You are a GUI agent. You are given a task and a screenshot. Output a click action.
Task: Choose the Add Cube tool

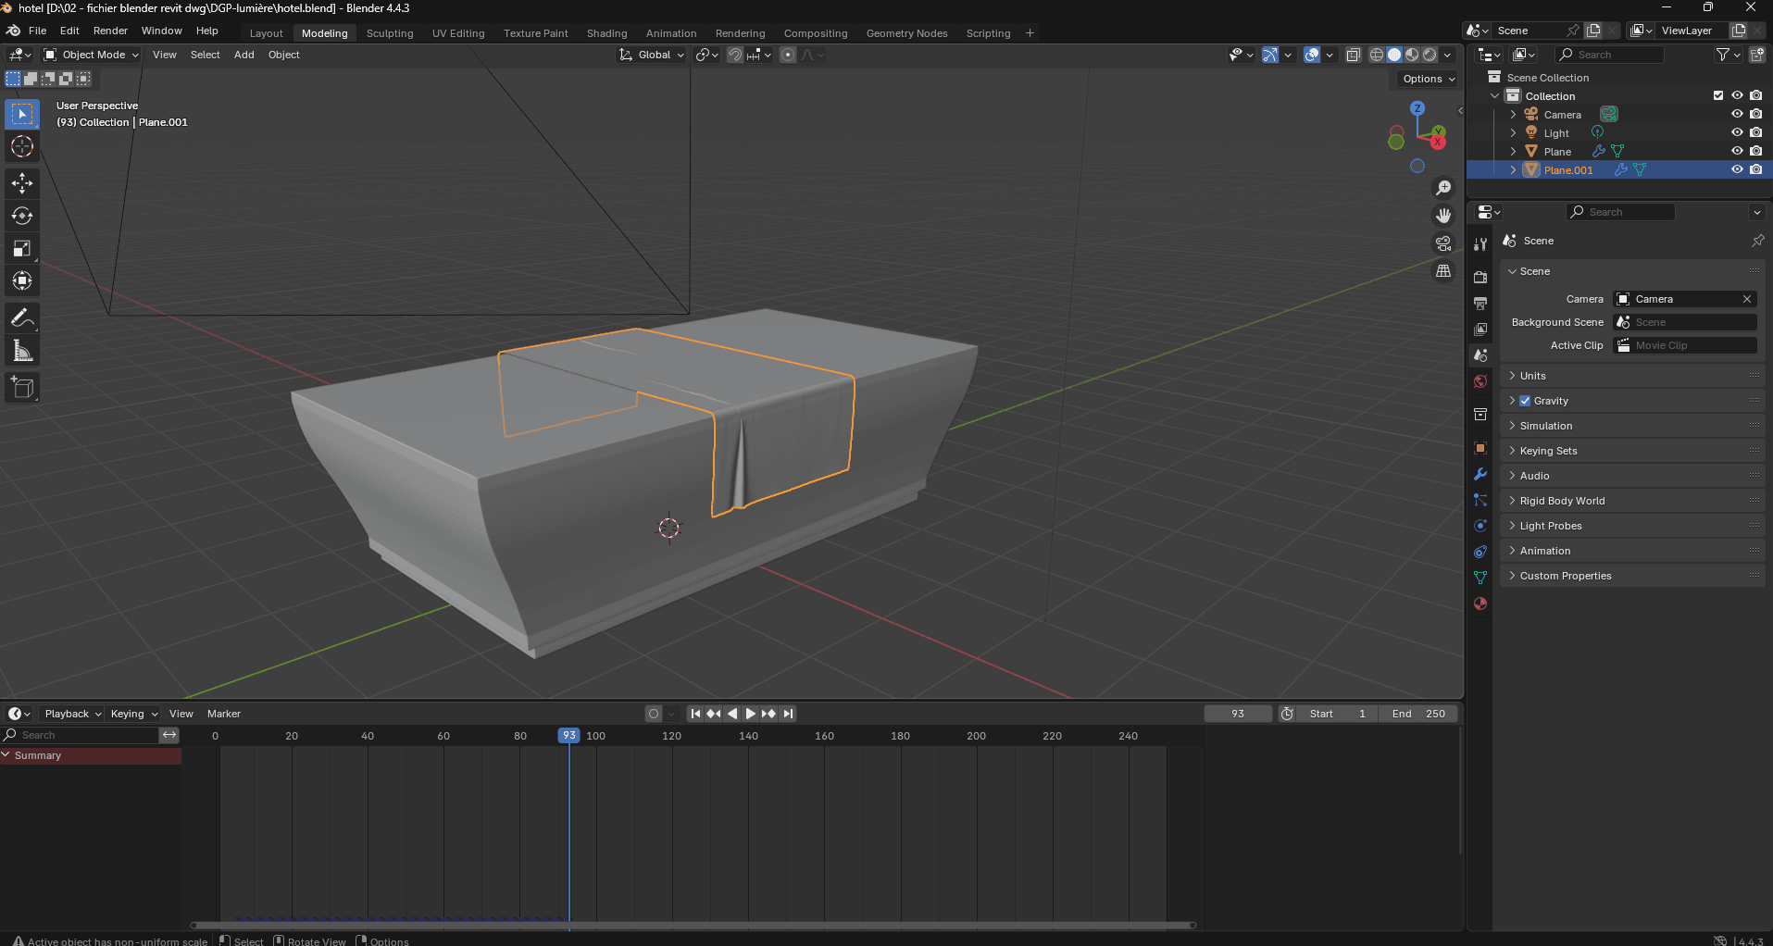coord(22,388)
